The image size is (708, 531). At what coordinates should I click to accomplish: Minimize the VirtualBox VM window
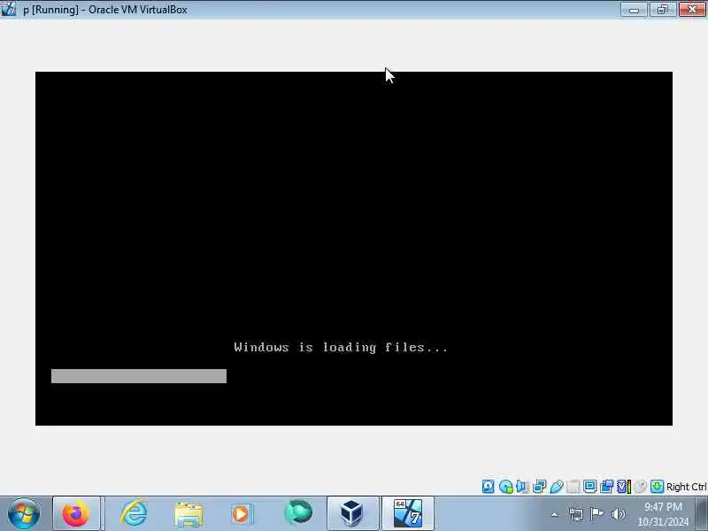tap(634, 9)
